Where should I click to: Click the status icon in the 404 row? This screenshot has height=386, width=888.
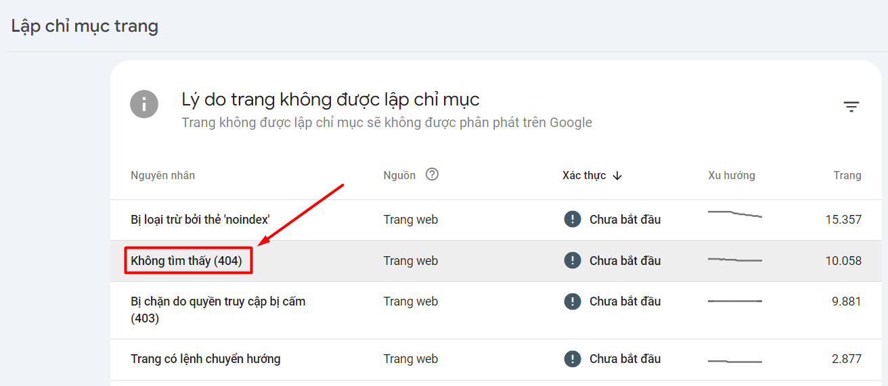pyautogui.click(x=573, y=260)
